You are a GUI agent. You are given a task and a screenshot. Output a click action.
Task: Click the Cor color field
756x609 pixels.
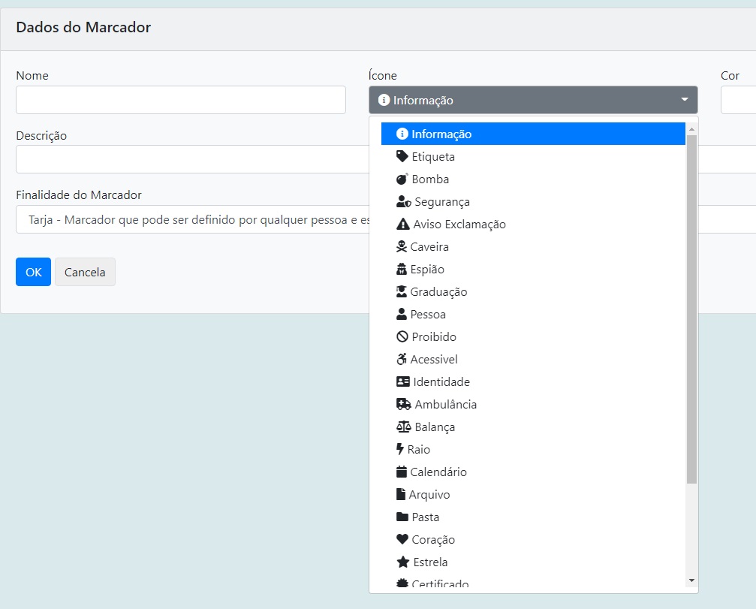(x=739, y=100)
